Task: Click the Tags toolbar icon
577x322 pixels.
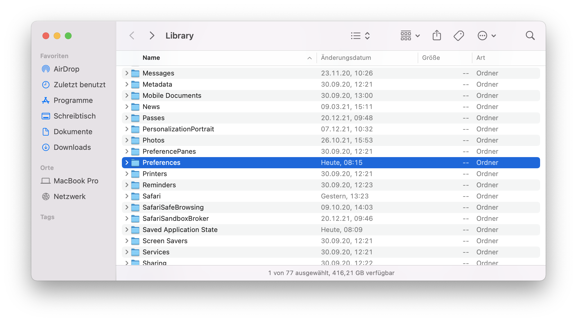Action: [459, 35]
